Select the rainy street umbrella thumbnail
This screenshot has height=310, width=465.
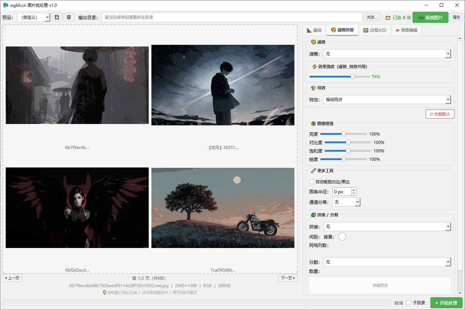[x=77, y=85]
